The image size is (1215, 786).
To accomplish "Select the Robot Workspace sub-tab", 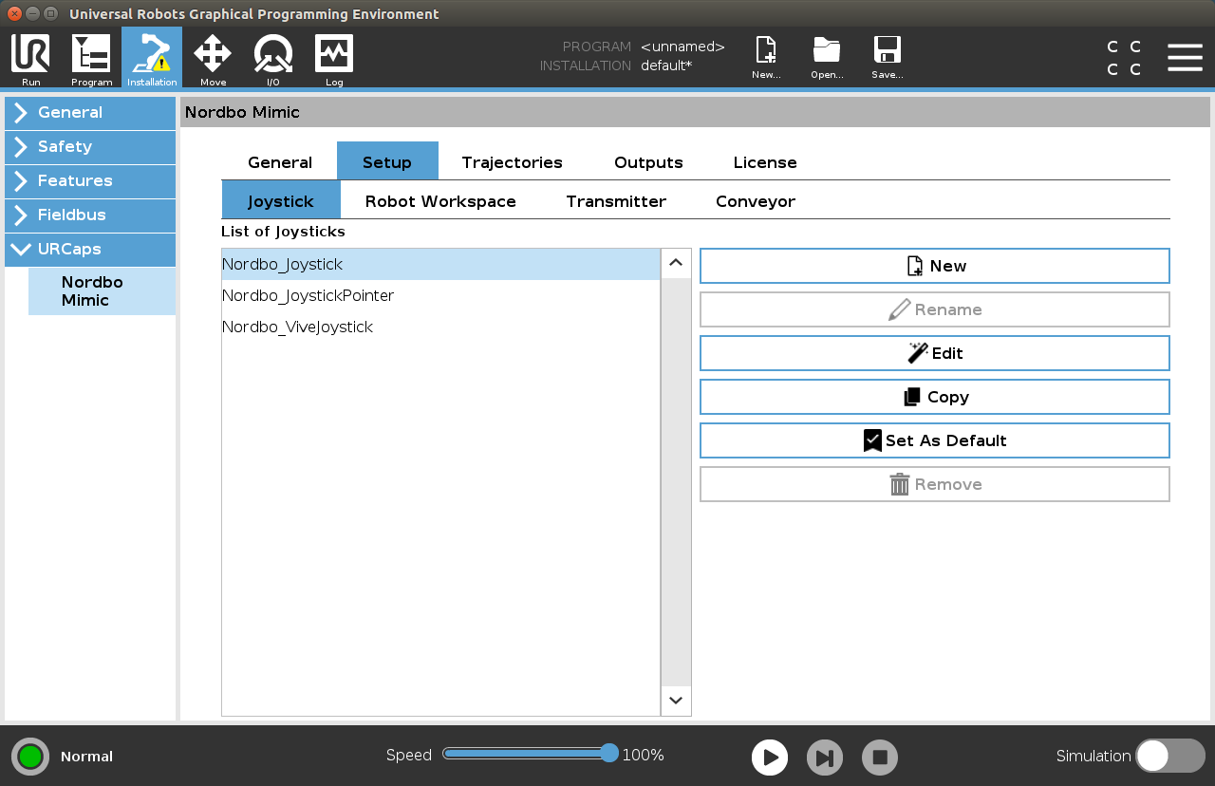I will pyautogui.click(x=440, y=200).
